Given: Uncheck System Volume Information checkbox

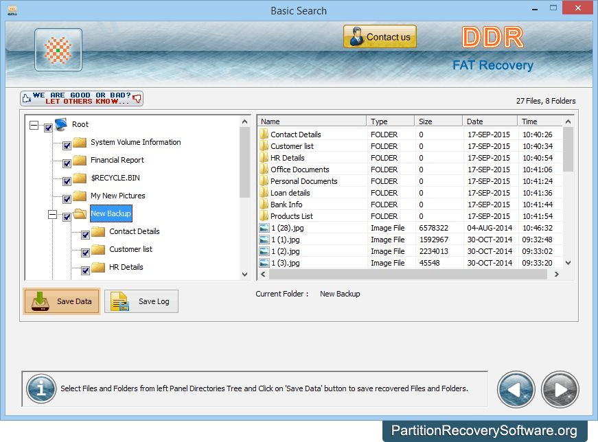Looking at the screenshot, I should (67, 146).
